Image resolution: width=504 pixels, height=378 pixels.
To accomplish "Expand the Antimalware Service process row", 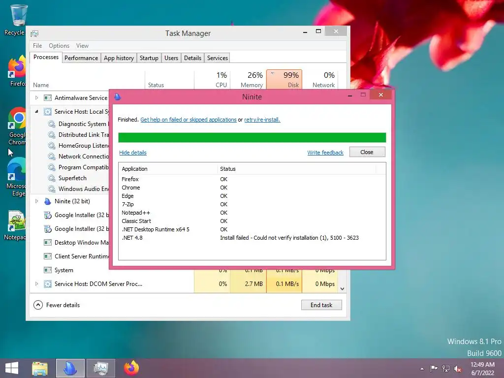I will pyautogui.click(x=36, y=98).
